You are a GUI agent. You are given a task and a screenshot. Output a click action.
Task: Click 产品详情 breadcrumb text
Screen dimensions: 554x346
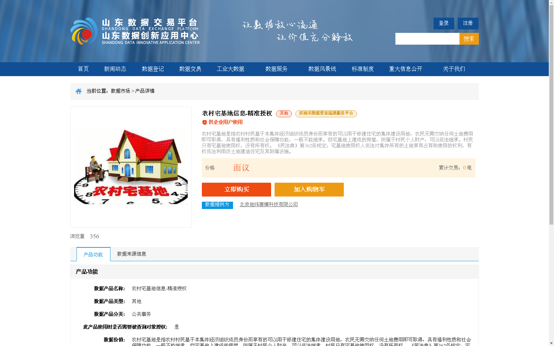pos(145,91)
